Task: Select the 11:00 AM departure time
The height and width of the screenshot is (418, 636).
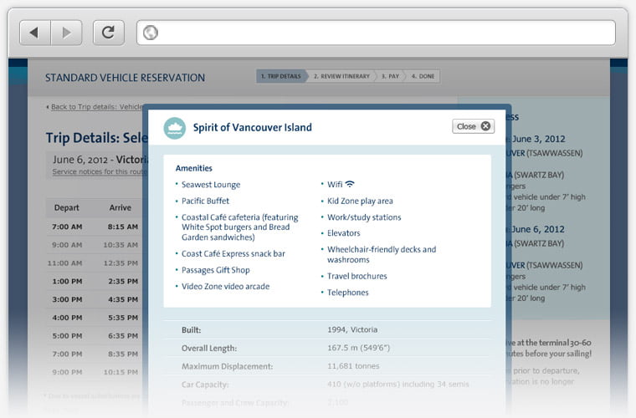Action: click(65, 263)
